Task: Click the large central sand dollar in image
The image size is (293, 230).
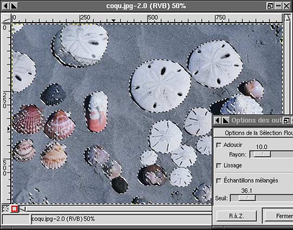Action: click(160, 86)
